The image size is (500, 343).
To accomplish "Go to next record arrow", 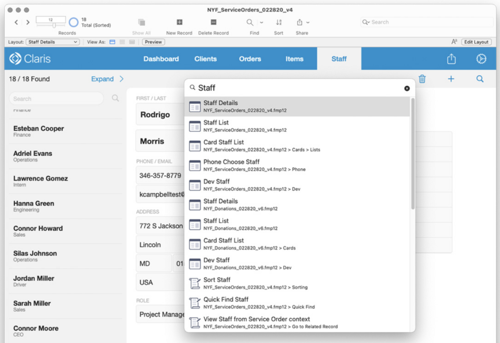I will [28, 22].
